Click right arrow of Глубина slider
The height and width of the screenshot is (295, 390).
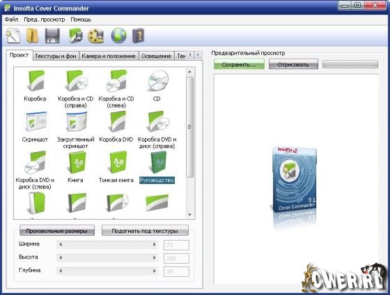[154, 271]
